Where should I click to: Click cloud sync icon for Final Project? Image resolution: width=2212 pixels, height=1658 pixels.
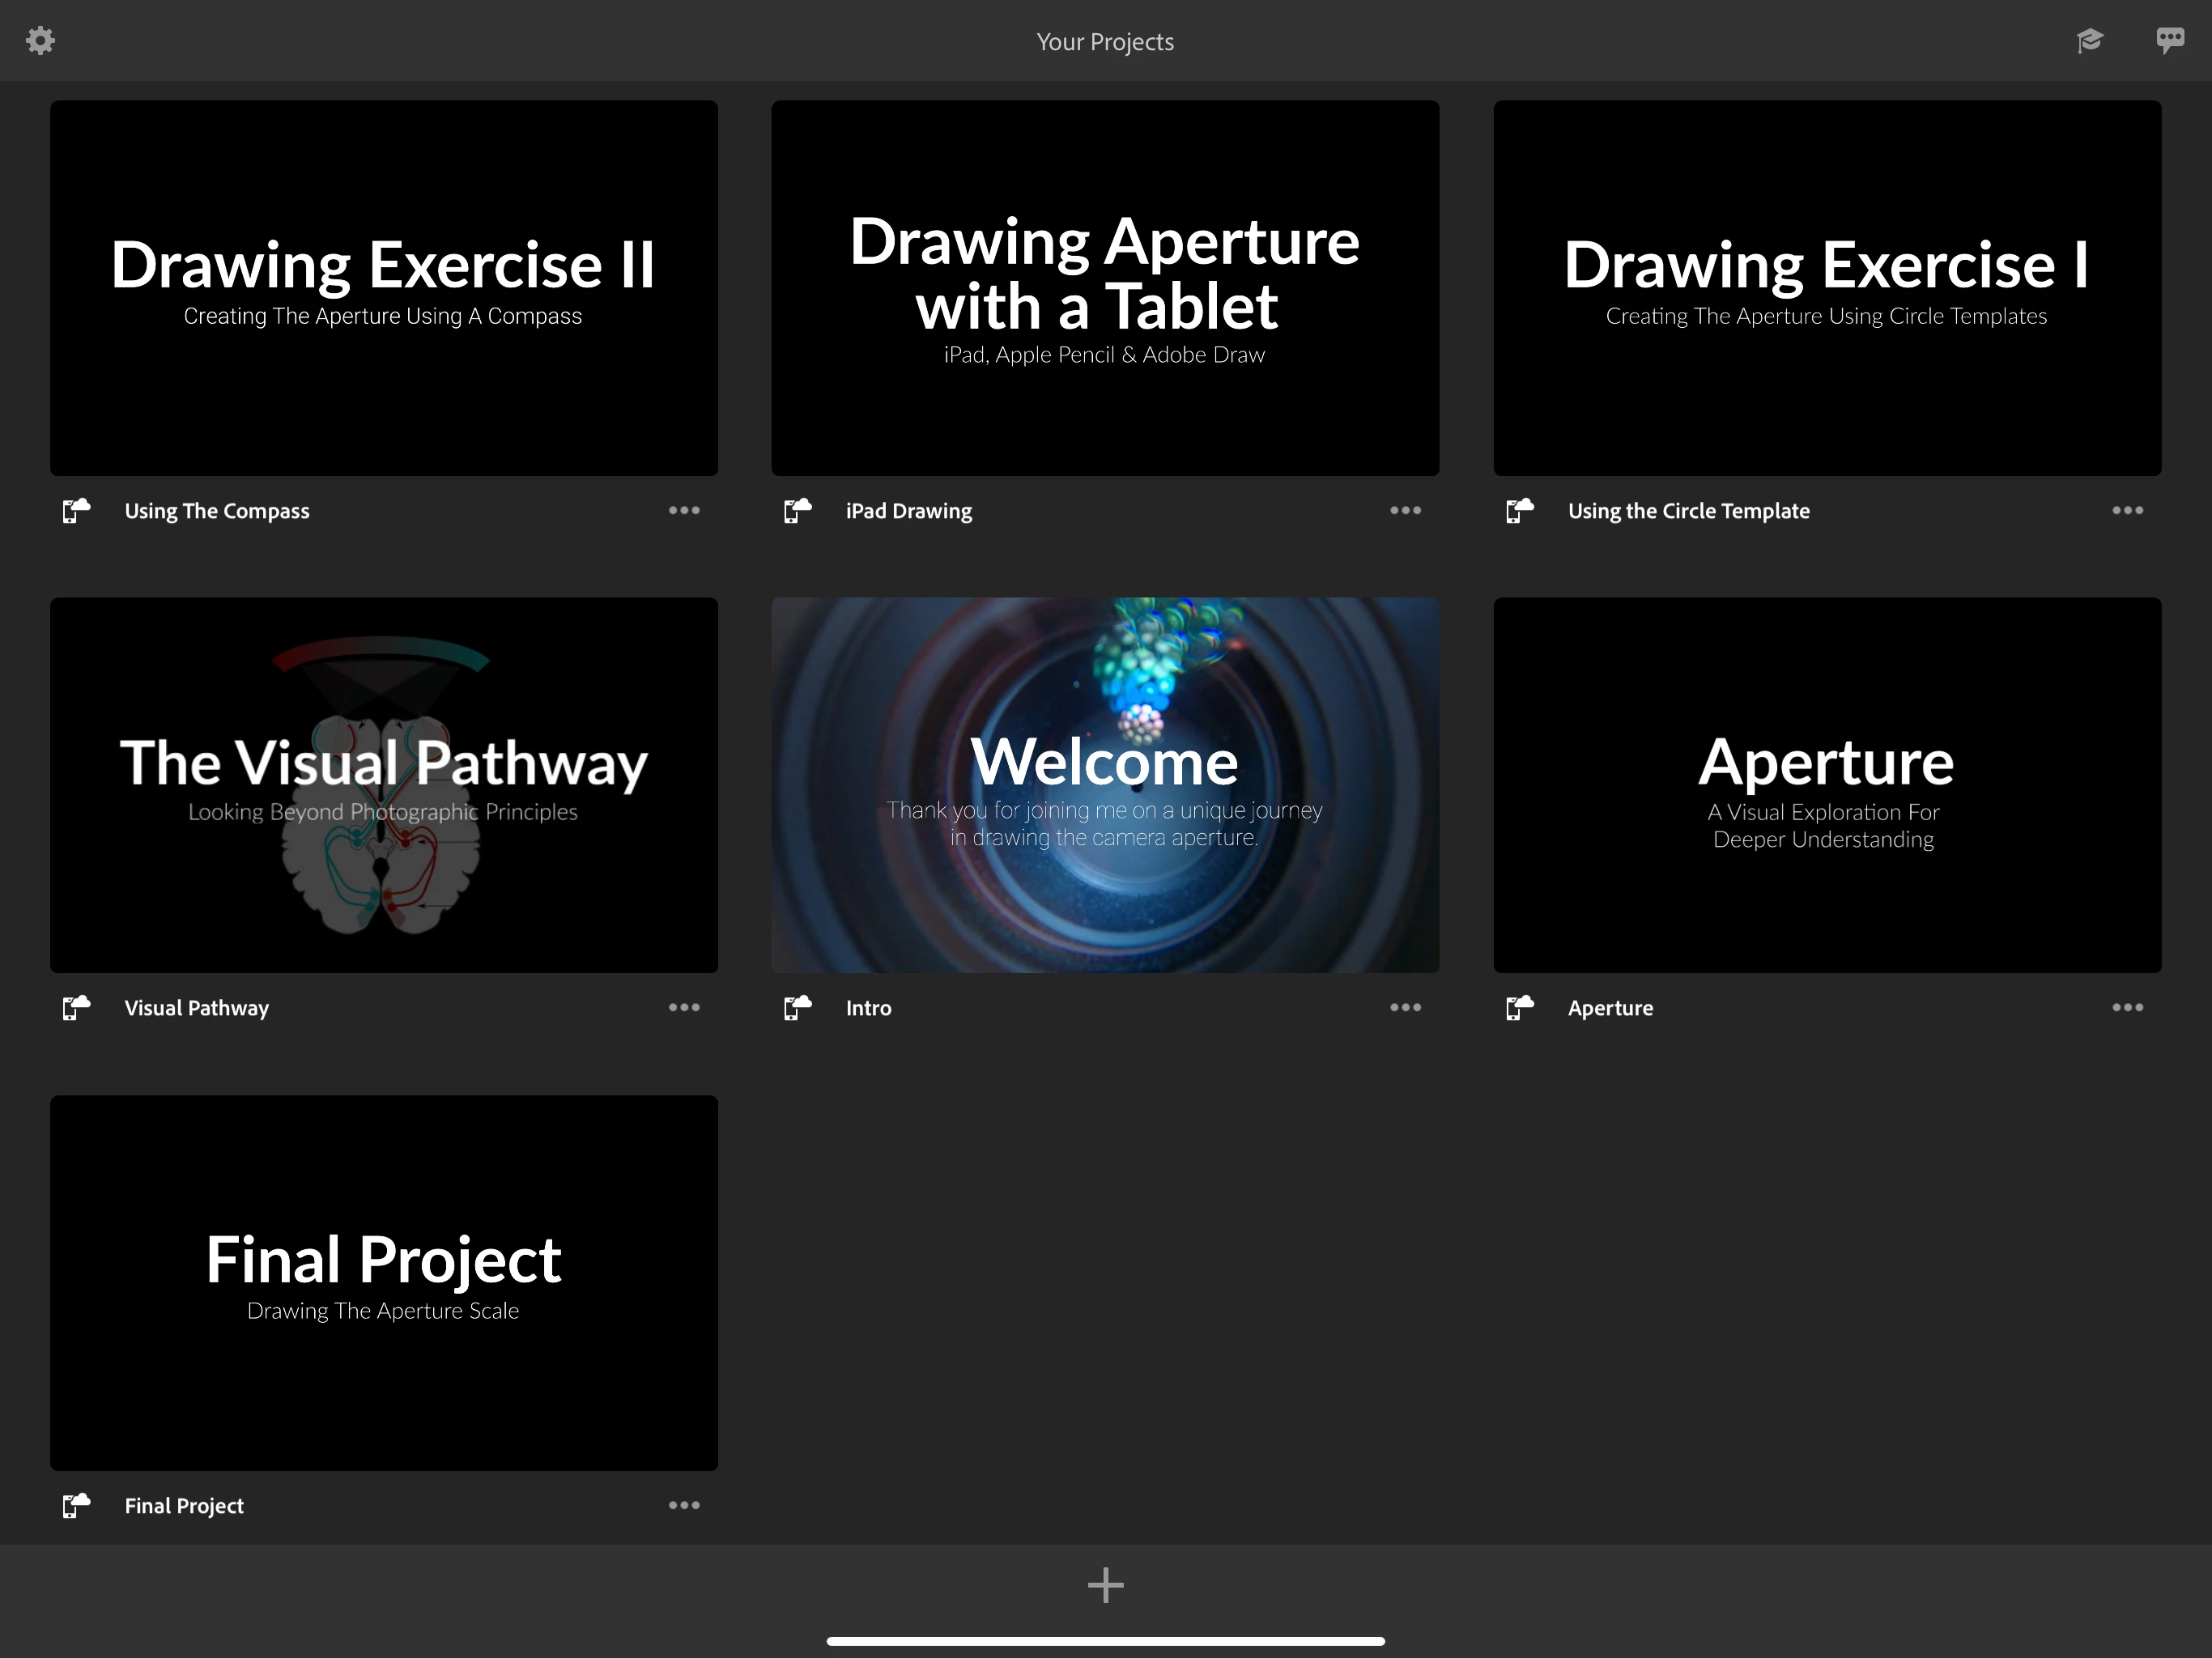click(77, 1506)
